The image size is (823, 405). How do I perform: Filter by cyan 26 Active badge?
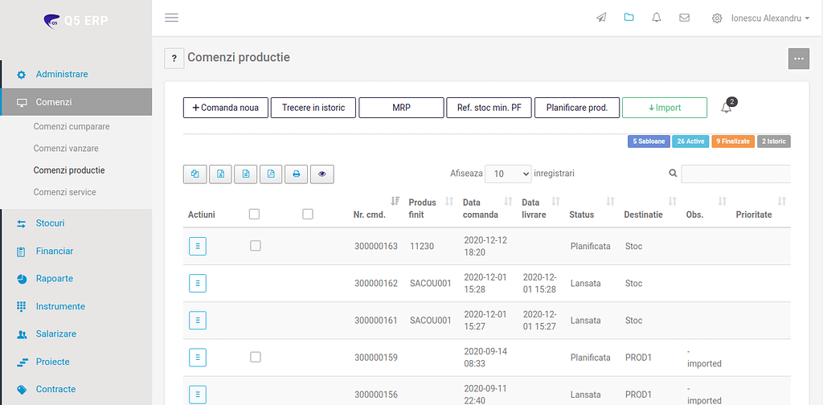pos(690,141)
